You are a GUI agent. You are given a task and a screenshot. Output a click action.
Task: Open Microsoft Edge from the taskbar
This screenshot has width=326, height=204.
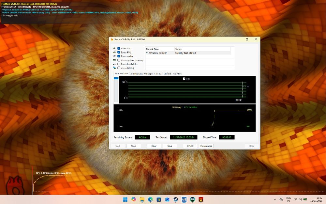(150, 199)
